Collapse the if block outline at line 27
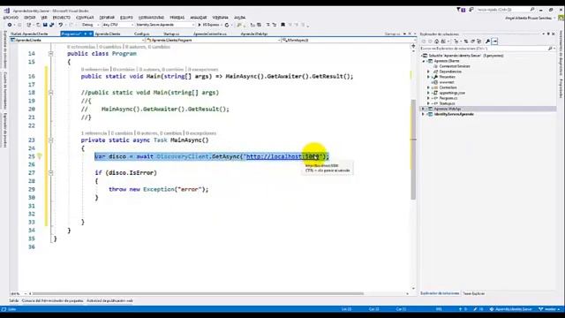This screenshot has height=318, width=565. 51,173
